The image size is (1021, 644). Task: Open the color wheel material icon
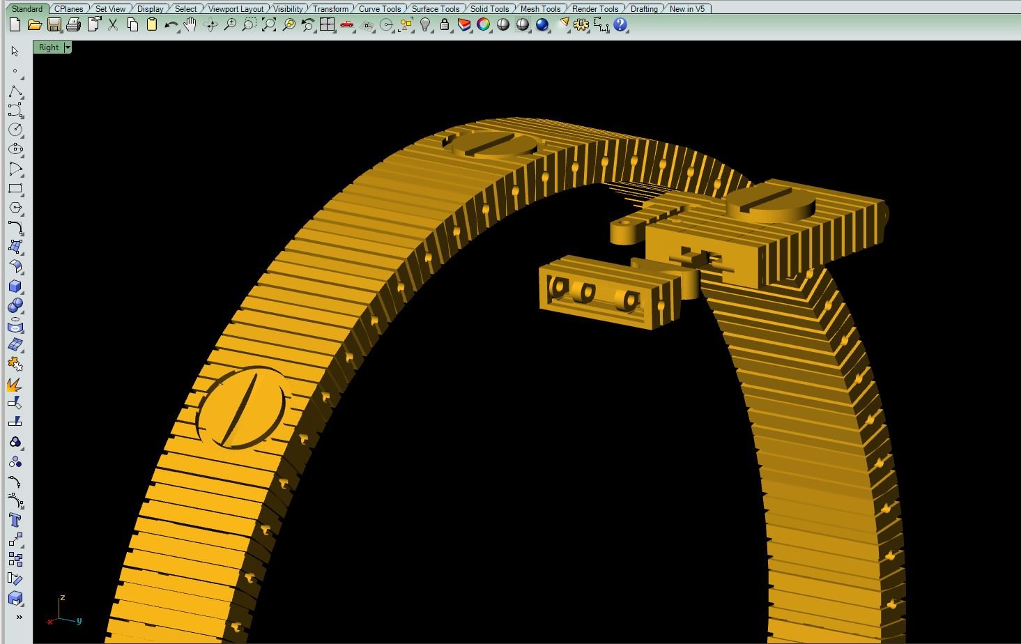pyautogui.click(x=484, y=25)
